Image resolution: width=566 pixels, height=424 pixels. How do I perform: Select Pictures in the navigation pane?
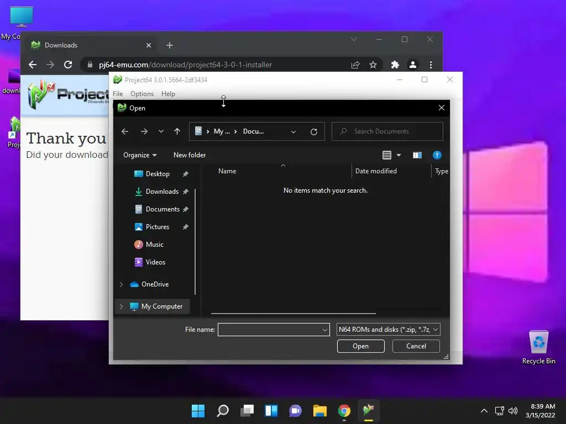click(158, 227)
